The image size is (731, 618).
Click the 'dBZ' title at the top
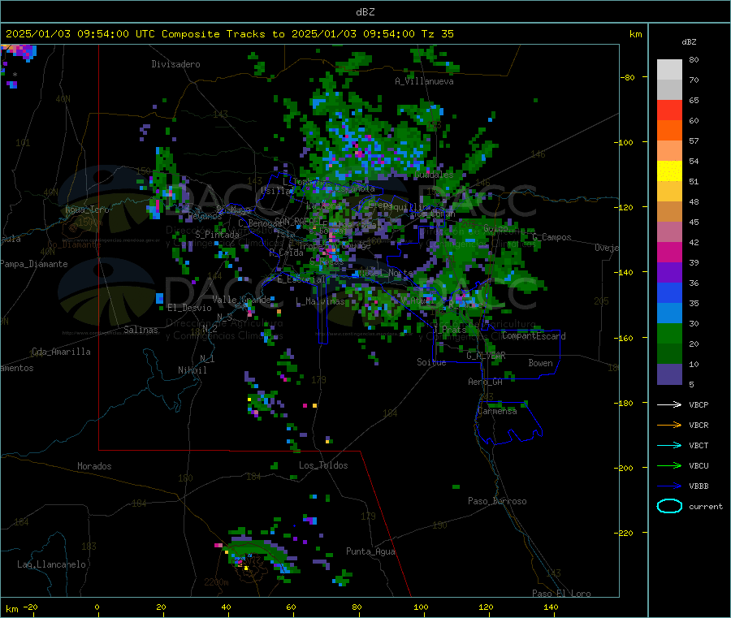365,11
